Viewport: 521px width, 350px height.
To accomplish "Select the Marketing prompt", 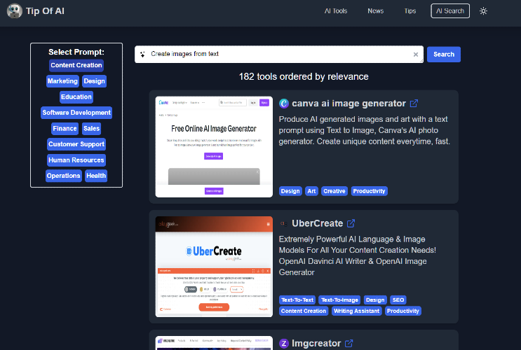I will click(x=62, y=81).
